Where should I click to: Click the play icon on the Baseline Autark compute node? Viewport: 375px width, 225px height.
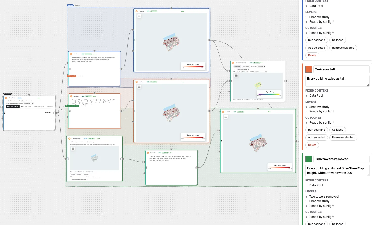(x=71, y=54)
